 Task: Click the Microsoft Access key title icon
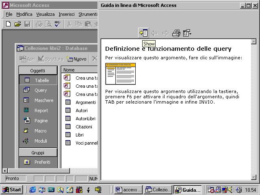(6, 5)
